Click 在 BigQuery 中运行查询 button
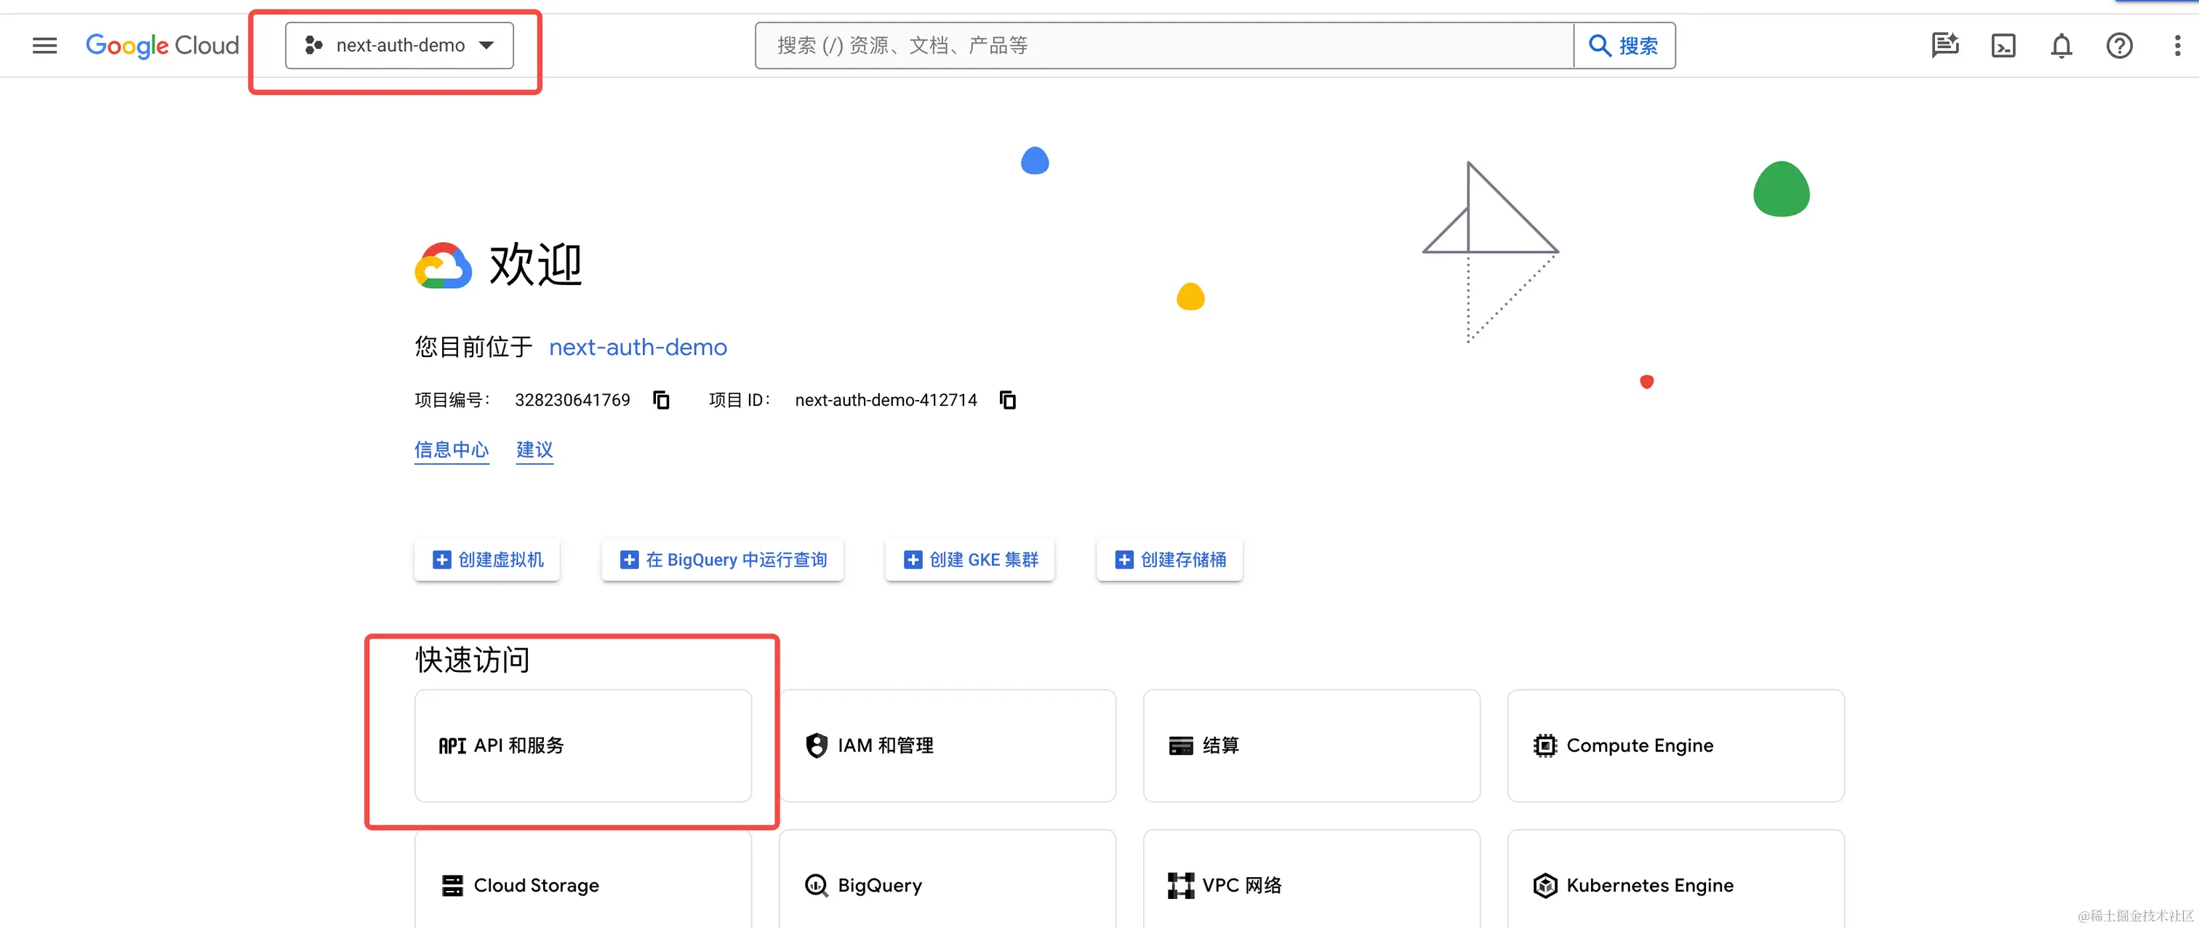Screen dimensions: 2199x928 tap(723, 559)
